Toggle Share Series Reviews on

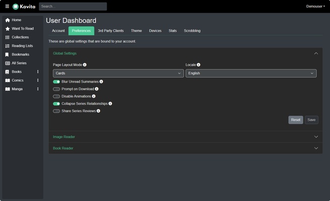pos(56,111)
